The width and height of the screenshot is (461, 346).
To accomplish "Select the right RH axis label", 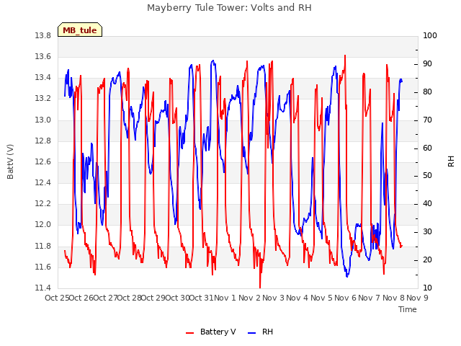I will tap(451, 161).
